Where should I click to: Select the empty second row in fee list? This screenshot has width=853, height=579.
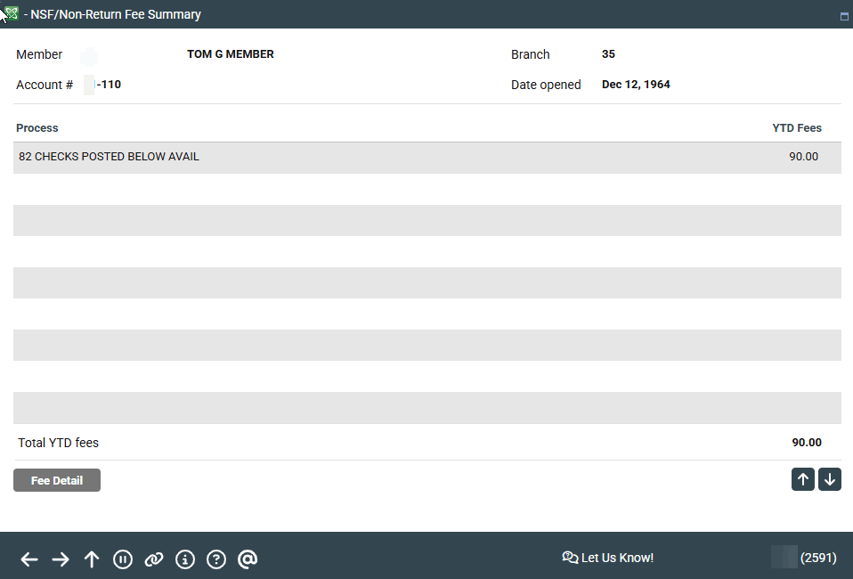[x=427, y=189]
